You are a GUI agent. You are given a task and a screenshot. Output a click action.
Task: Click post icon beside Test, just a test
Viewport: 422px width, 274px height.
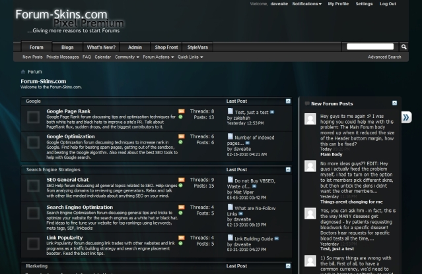click(x=230, y=111)
